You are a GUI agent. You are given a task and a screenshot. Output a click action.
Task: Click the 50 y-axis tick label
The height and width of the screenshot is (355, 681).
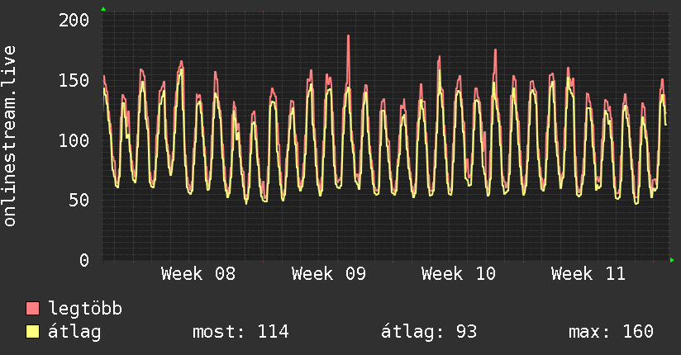(79, 200)
